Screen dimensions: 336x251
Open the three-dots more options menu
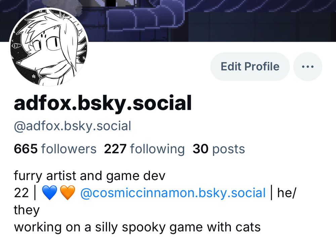pos(307,67)
